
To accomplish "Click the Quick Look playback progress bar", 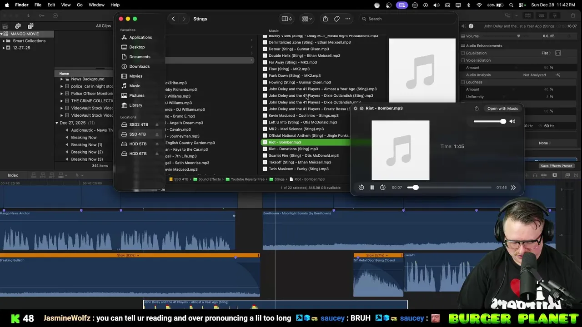I will 449,188.
